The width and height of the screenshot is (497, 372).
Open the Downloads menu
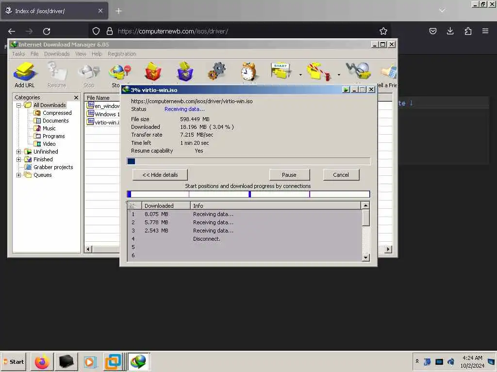tap(57, 54)
